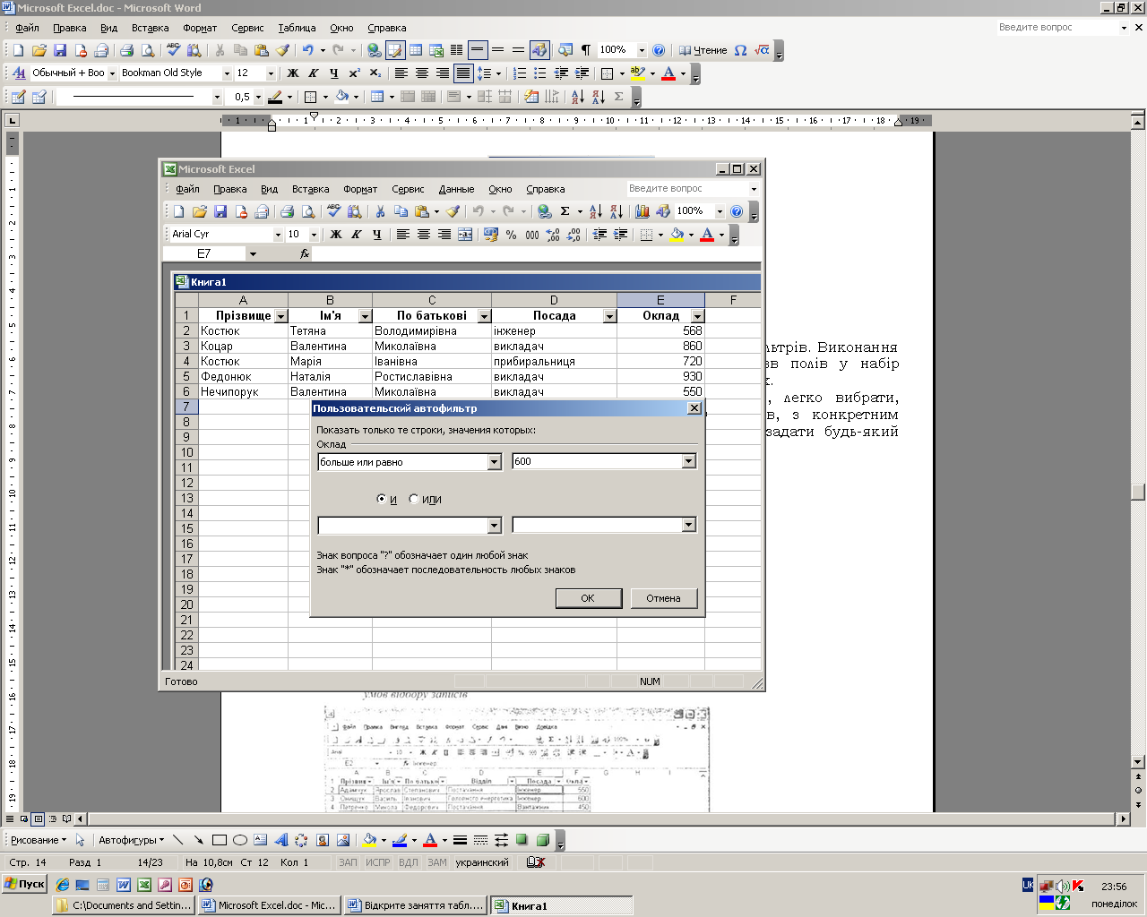
Task: Click Word highlight color button
Action: coord(638,73)
